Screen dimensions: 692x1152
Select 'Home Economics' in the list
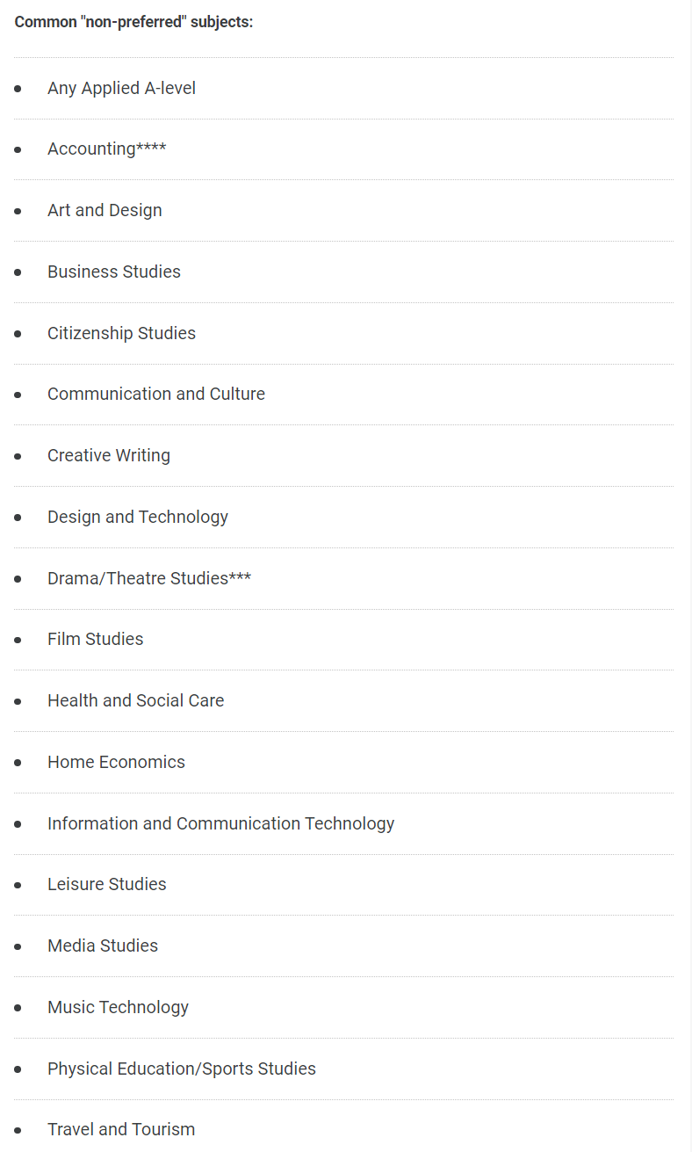coord(116,762)
